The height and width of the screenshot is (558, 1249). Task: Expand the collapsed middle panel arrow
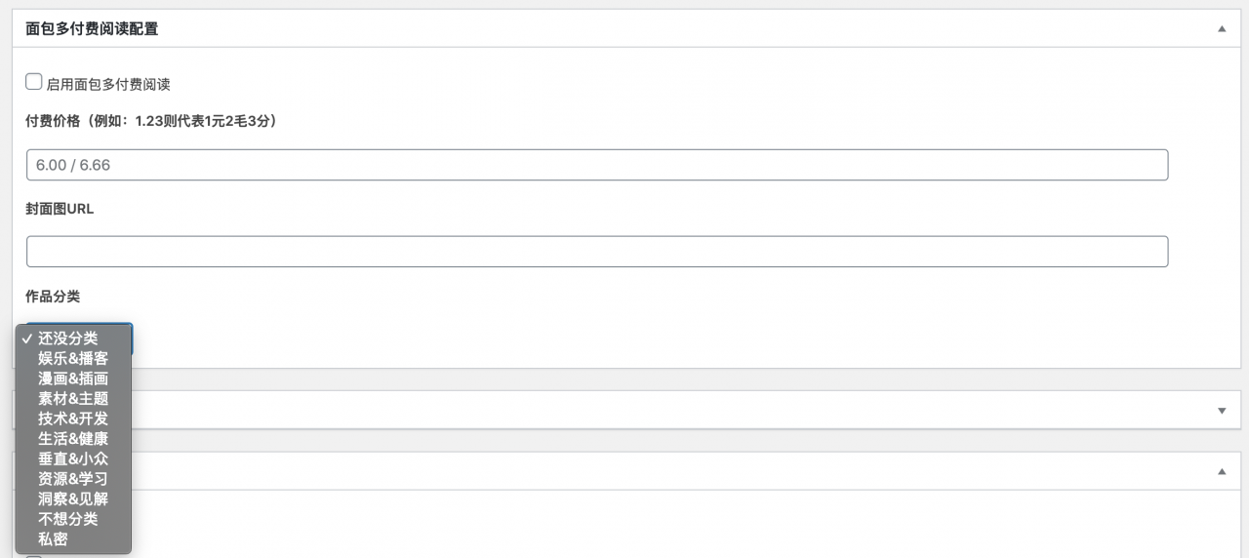(x=1222, y=411)
